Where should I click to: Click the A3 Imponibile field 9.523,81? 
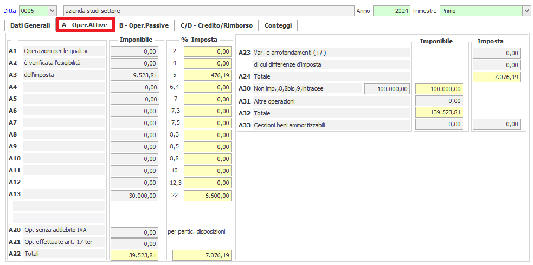pos(134,75)
